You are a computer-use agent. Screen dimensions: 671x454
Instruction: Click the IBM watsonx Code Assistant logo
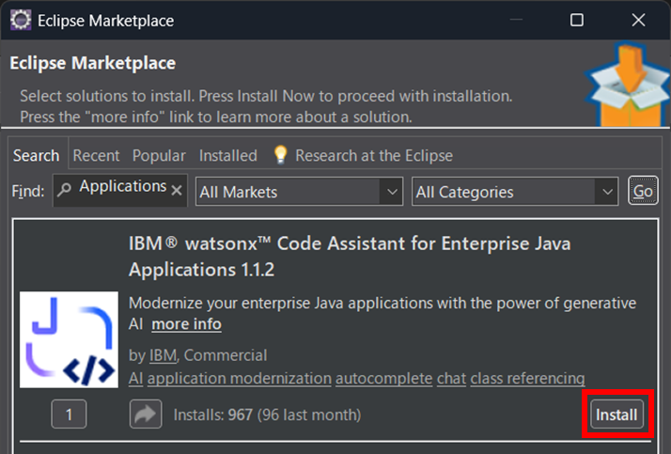point(69,340)
